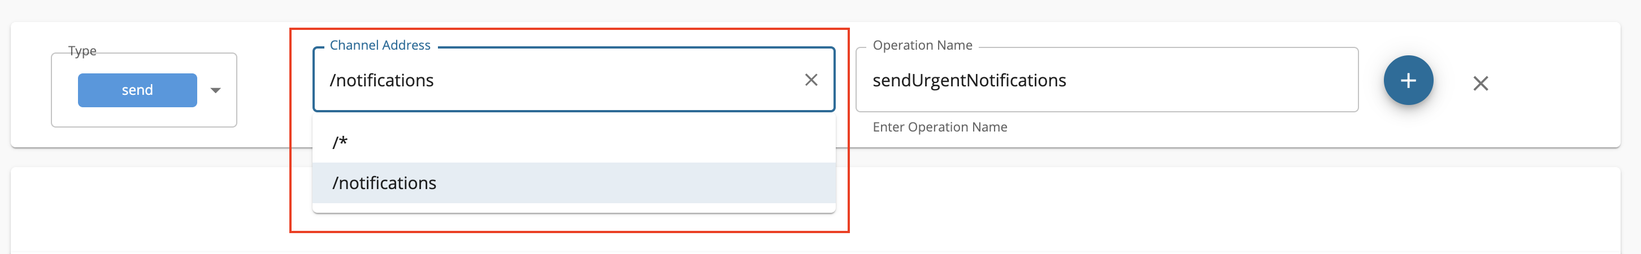Viewport: 1641px width, 254px height.
Task: Select the blue send chip
Action: click(x=137, y=90)
